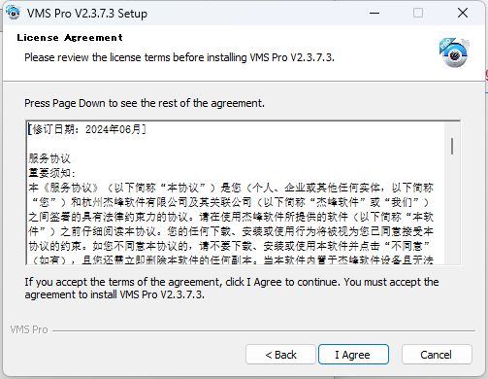Viewport: 488px width, 379px height.
Task: Click the greyed-out maximize button
Action: pyautogui.click(x=418, y=13)
